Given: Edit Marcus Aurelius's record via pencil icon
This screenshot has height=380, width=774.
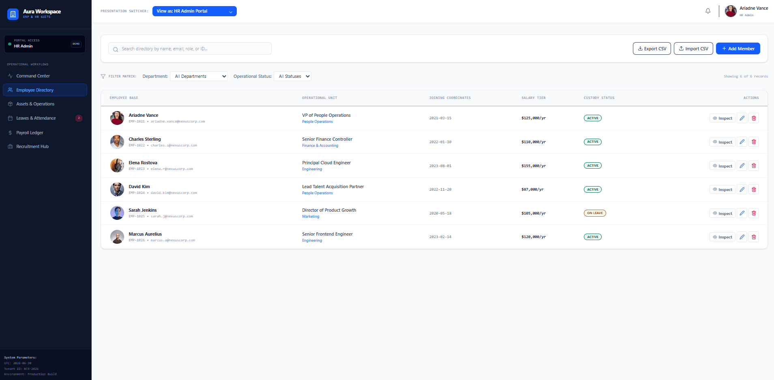Looking at the screenshot, I should click(x=742, y=237).
